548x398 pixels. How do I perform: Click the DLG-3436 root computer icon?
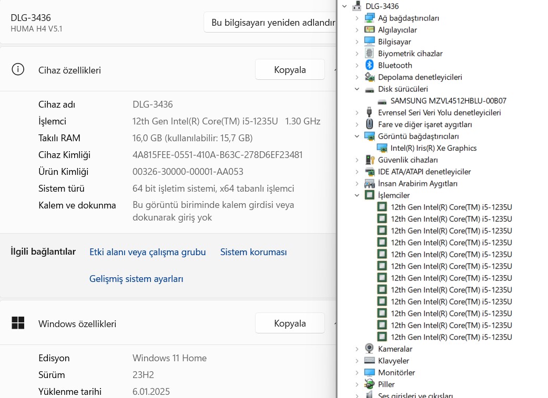point(357,6)
